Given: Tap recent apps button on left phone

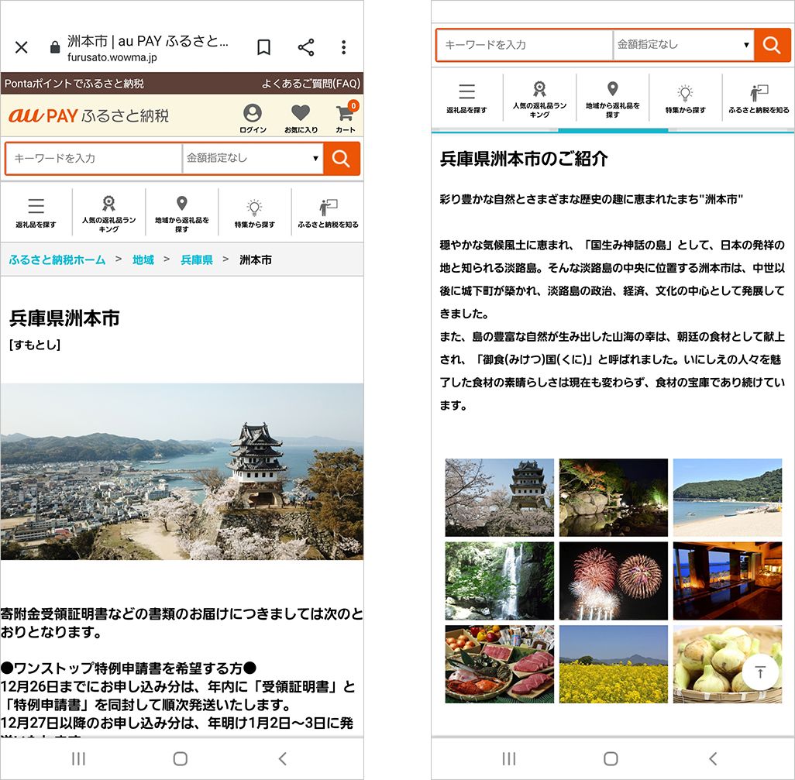Looking at the screenshot, I should tap(78, 758).
